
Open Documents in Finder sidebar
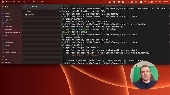(x=8, y=26)
